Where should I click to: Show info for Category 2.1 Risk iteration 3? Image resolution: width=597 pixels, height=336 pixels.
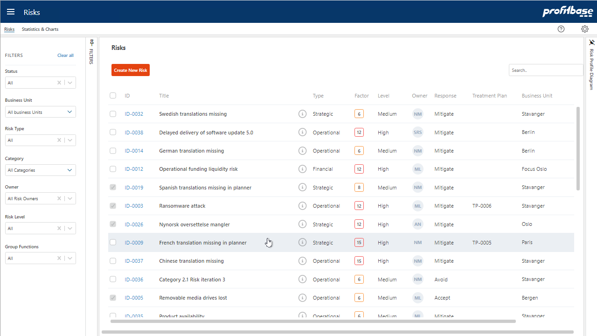[x=302, y=280]
